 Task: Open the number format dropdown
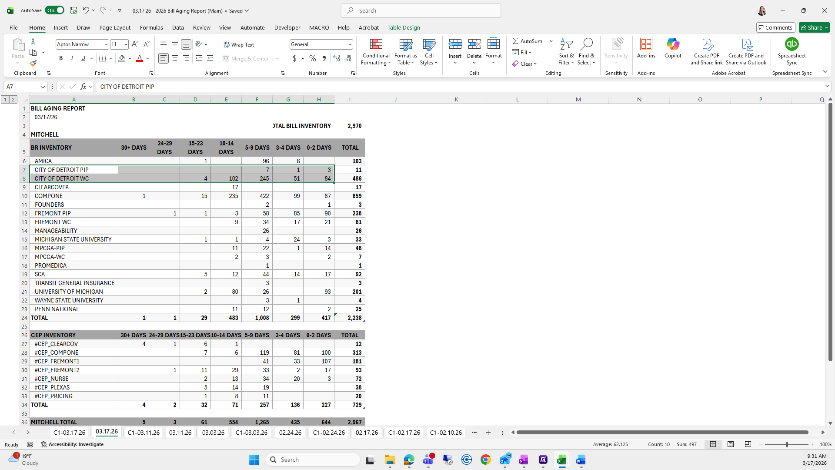tap(350, 44)
